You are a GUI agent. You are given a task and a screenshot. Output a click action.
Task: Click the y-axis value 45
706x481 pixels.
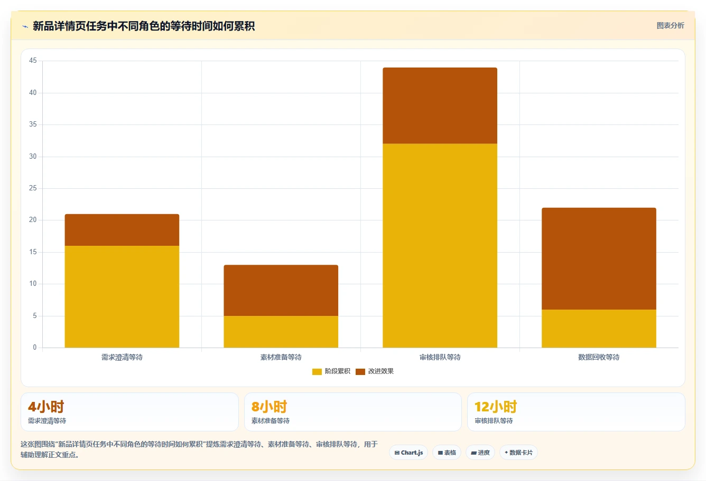click(x=33, y=61)
